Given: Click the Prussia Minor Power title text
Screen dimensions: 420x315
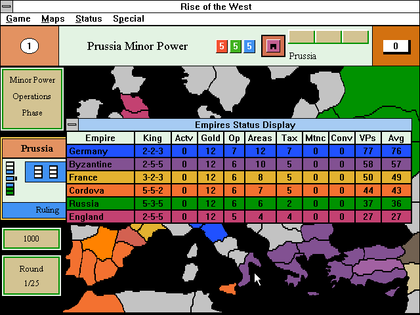Looking at the screenshot, I should tap(137, 46).
